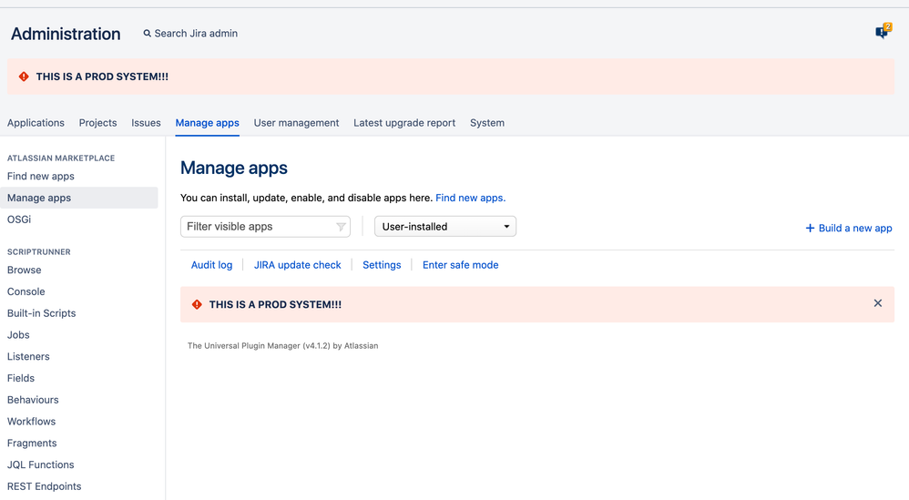Click the plus icon beside Build a new app
The height and width of the screenshot is (500, 909).
pyautogui.click(x=810, y=229)
